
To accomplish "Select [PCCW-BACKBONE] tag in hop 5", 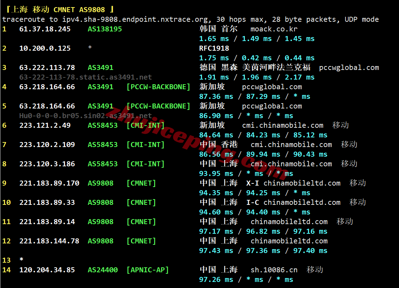I will click(x=158, y=106).
